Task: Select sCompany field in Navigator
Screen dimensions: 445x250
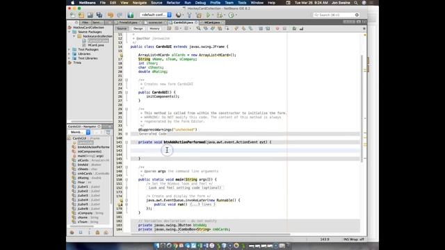Action: point(90,213)
